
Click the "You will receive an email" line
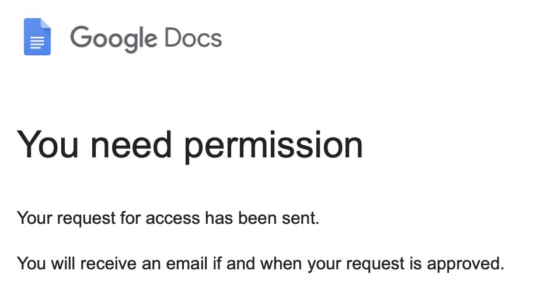coord(261,264)
